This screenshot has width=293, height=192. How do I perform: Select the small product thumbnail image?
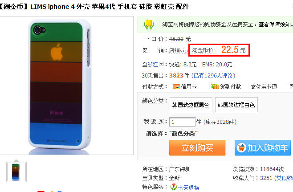pyautogui.click(x=16, y=172)
